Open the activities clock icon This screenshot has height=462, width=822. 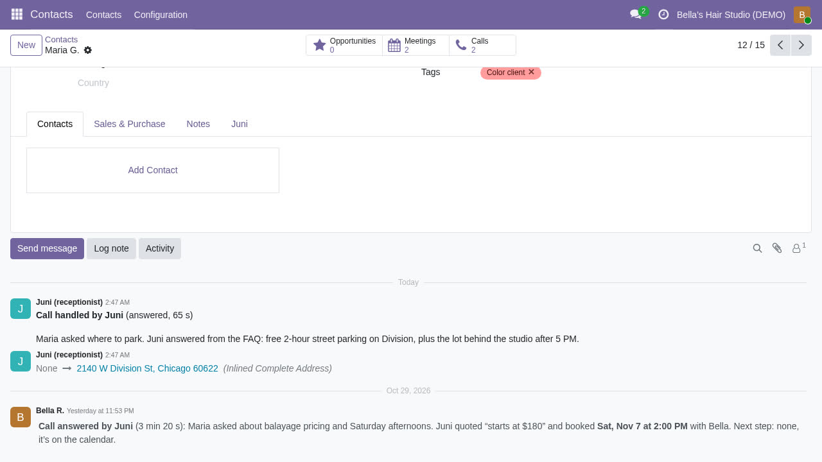click(x=664, y=14)
